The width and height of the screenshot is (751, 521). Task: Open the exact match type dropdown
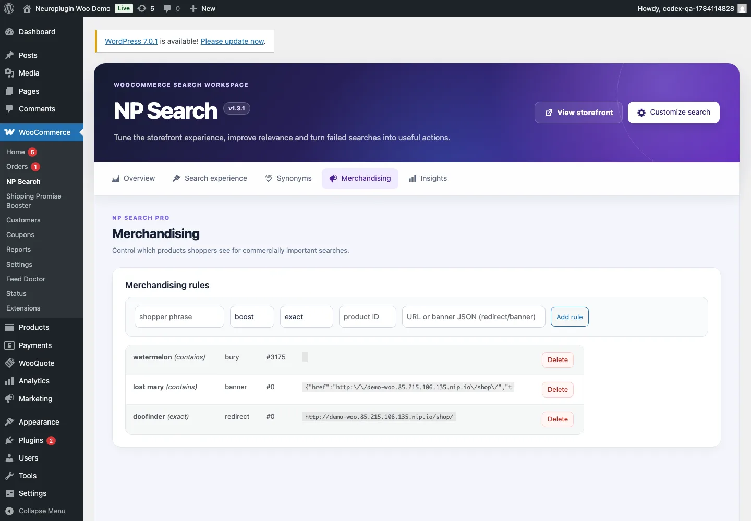(x=307, y=317)
